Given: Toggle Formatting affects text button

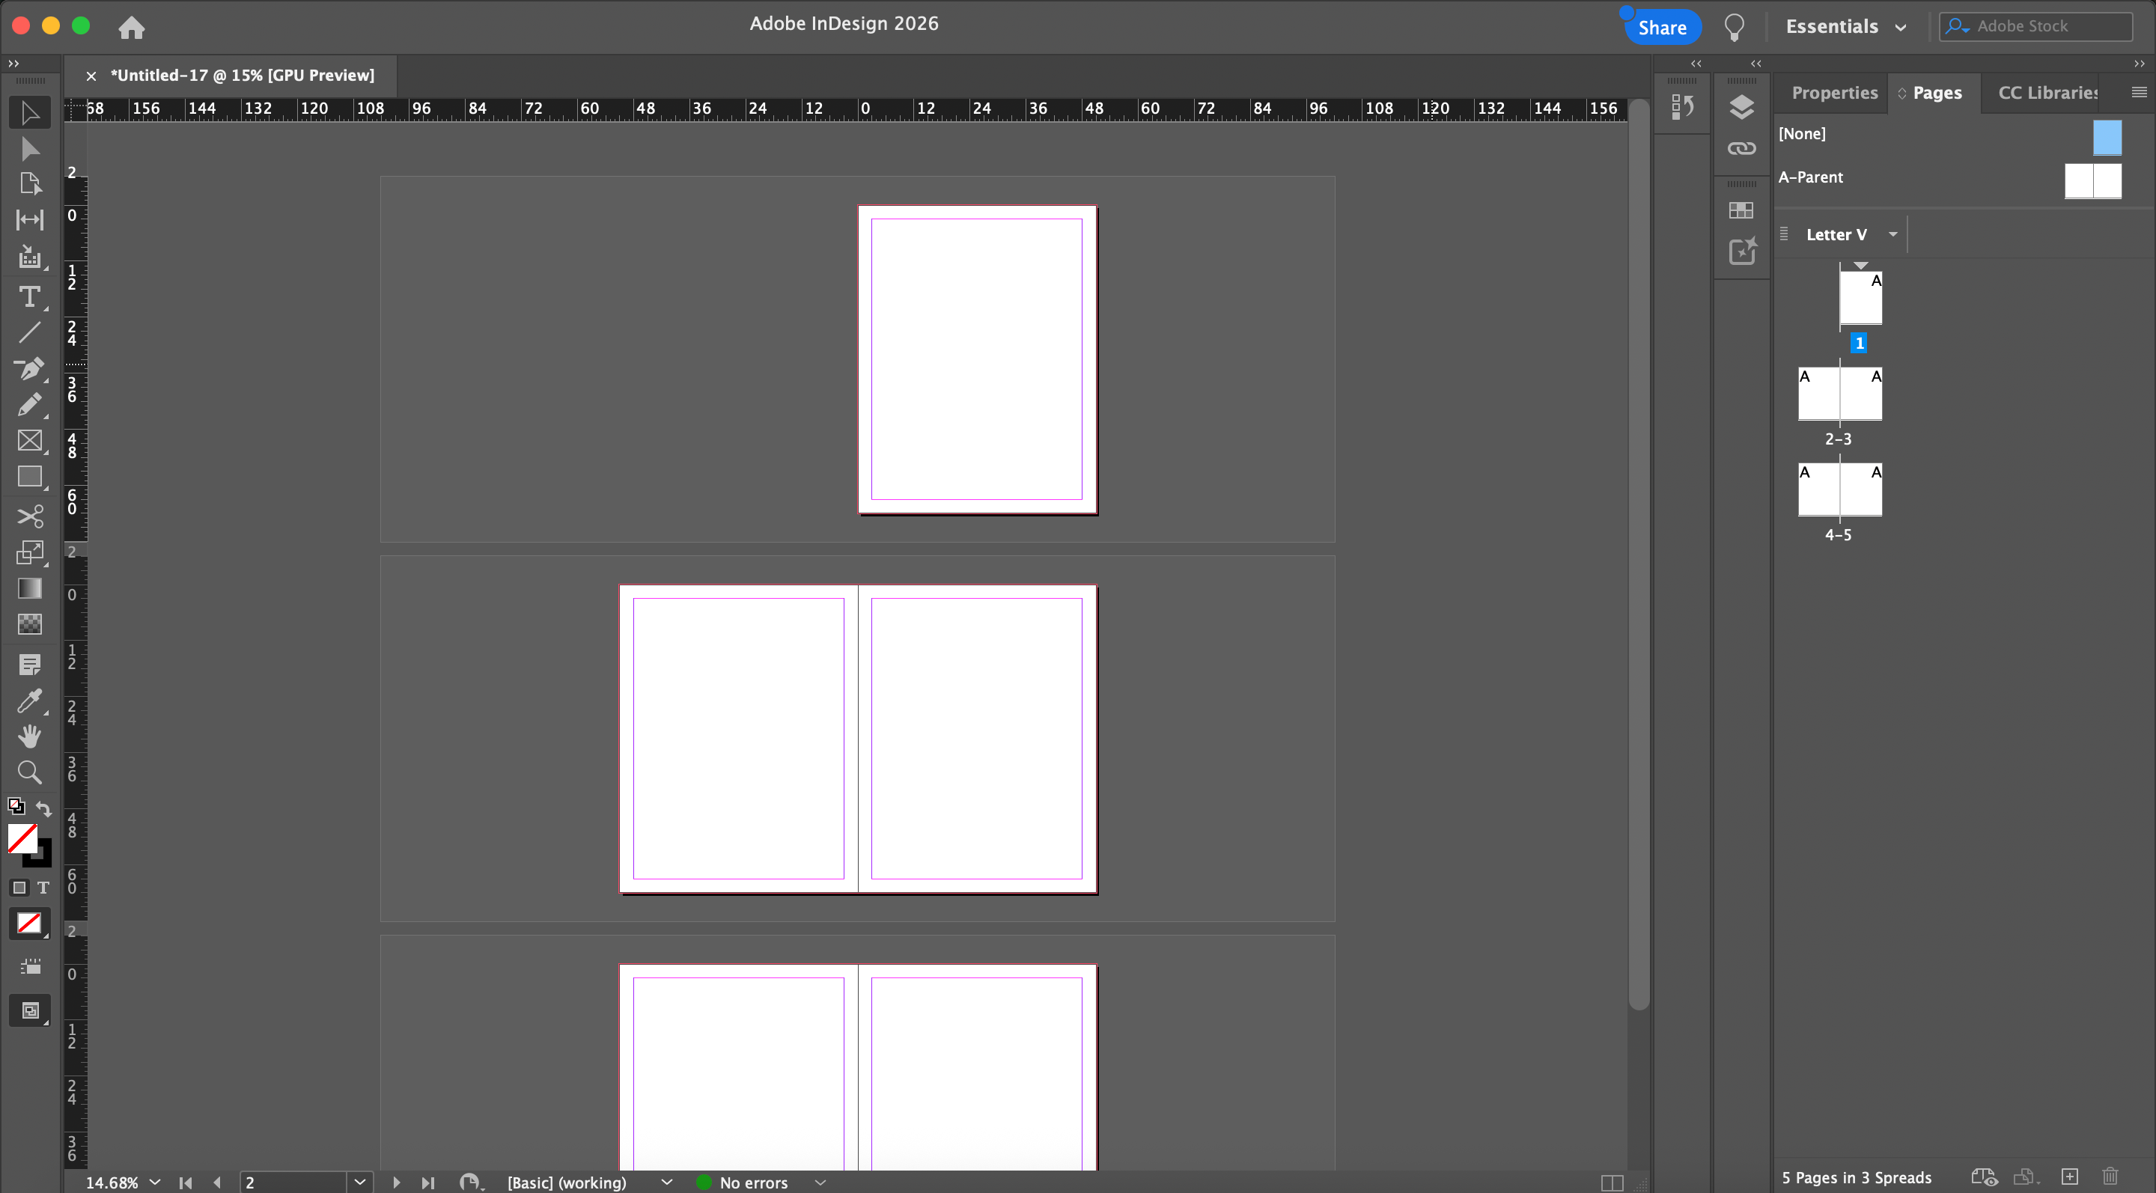Looking at the screenshot, I should [x=43, y=888].
